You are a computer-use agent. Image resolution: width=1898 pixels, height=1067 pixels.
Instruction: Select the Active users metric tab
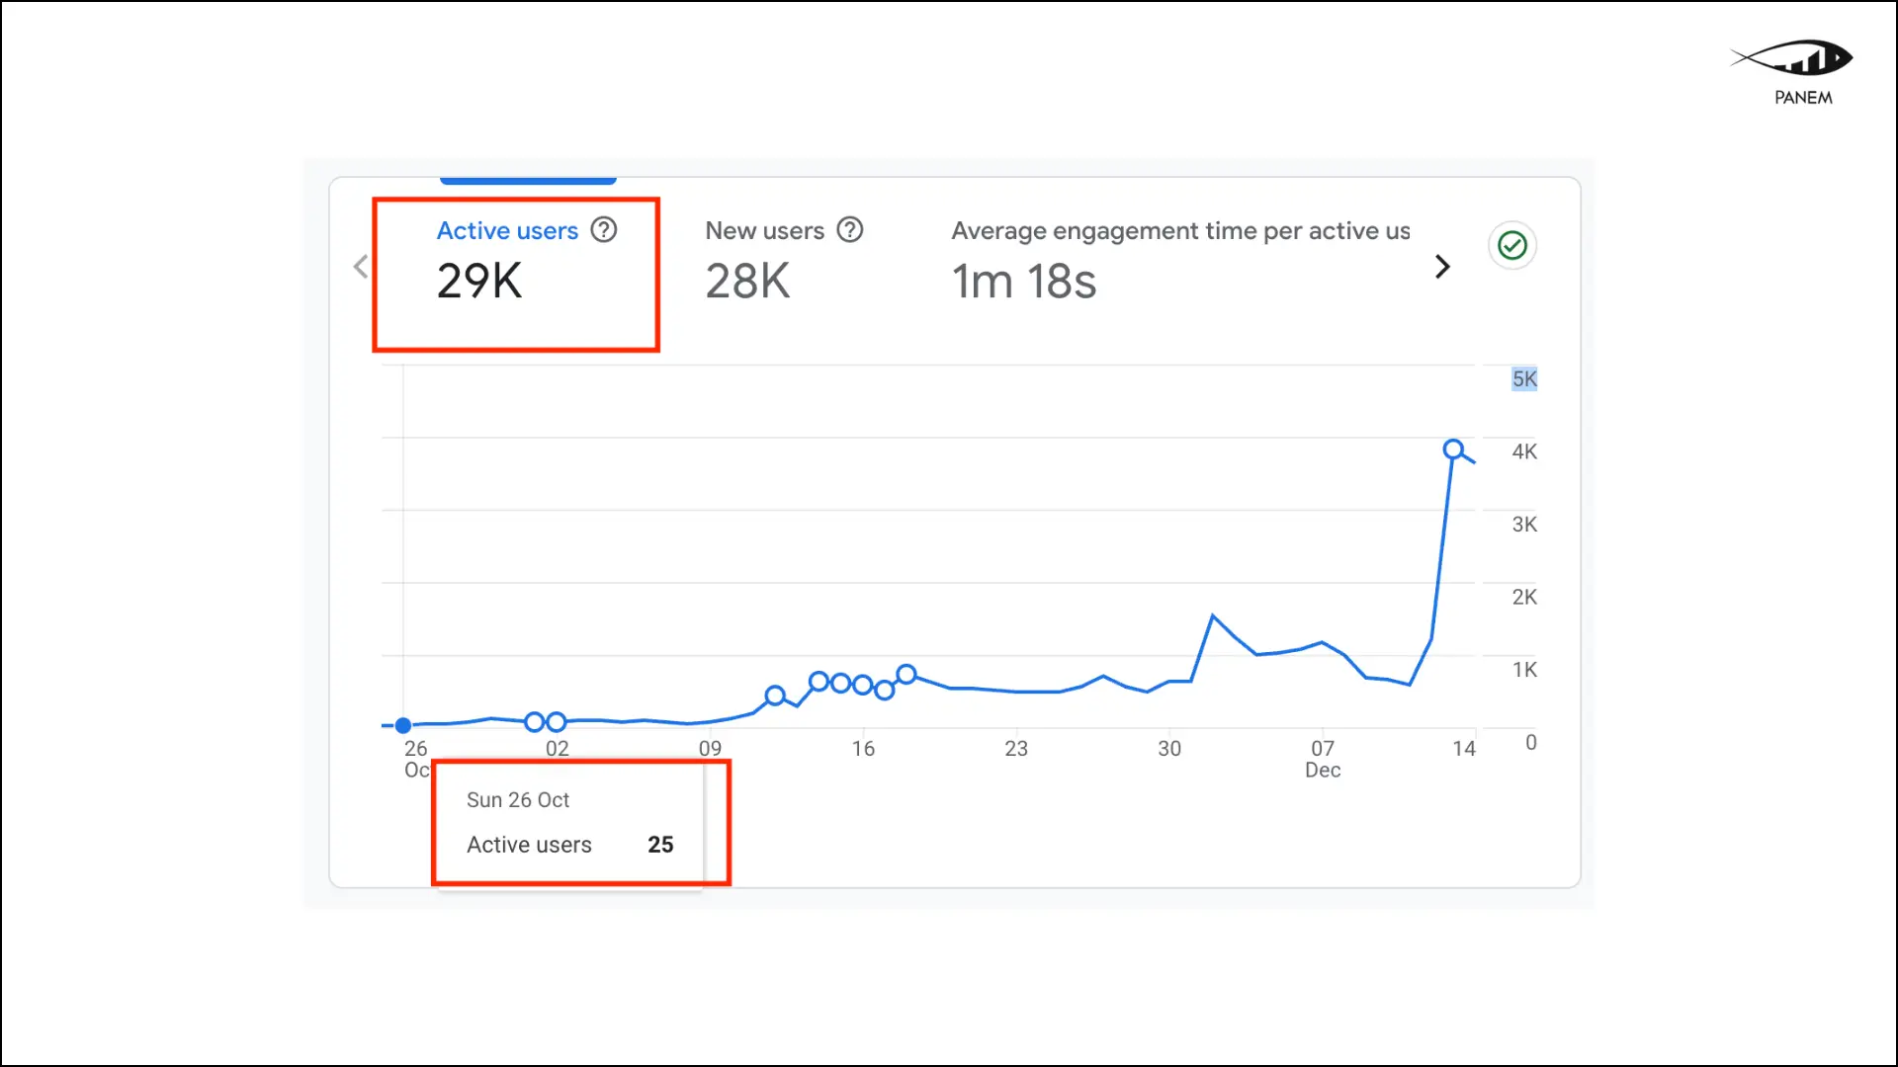tap(507, 231)
